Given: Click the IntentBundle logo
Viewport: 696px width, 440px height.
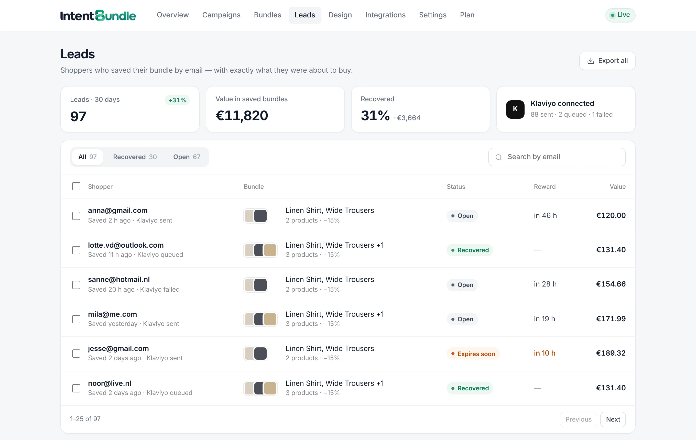Looking at the screenshot, I should coord(98,15).
